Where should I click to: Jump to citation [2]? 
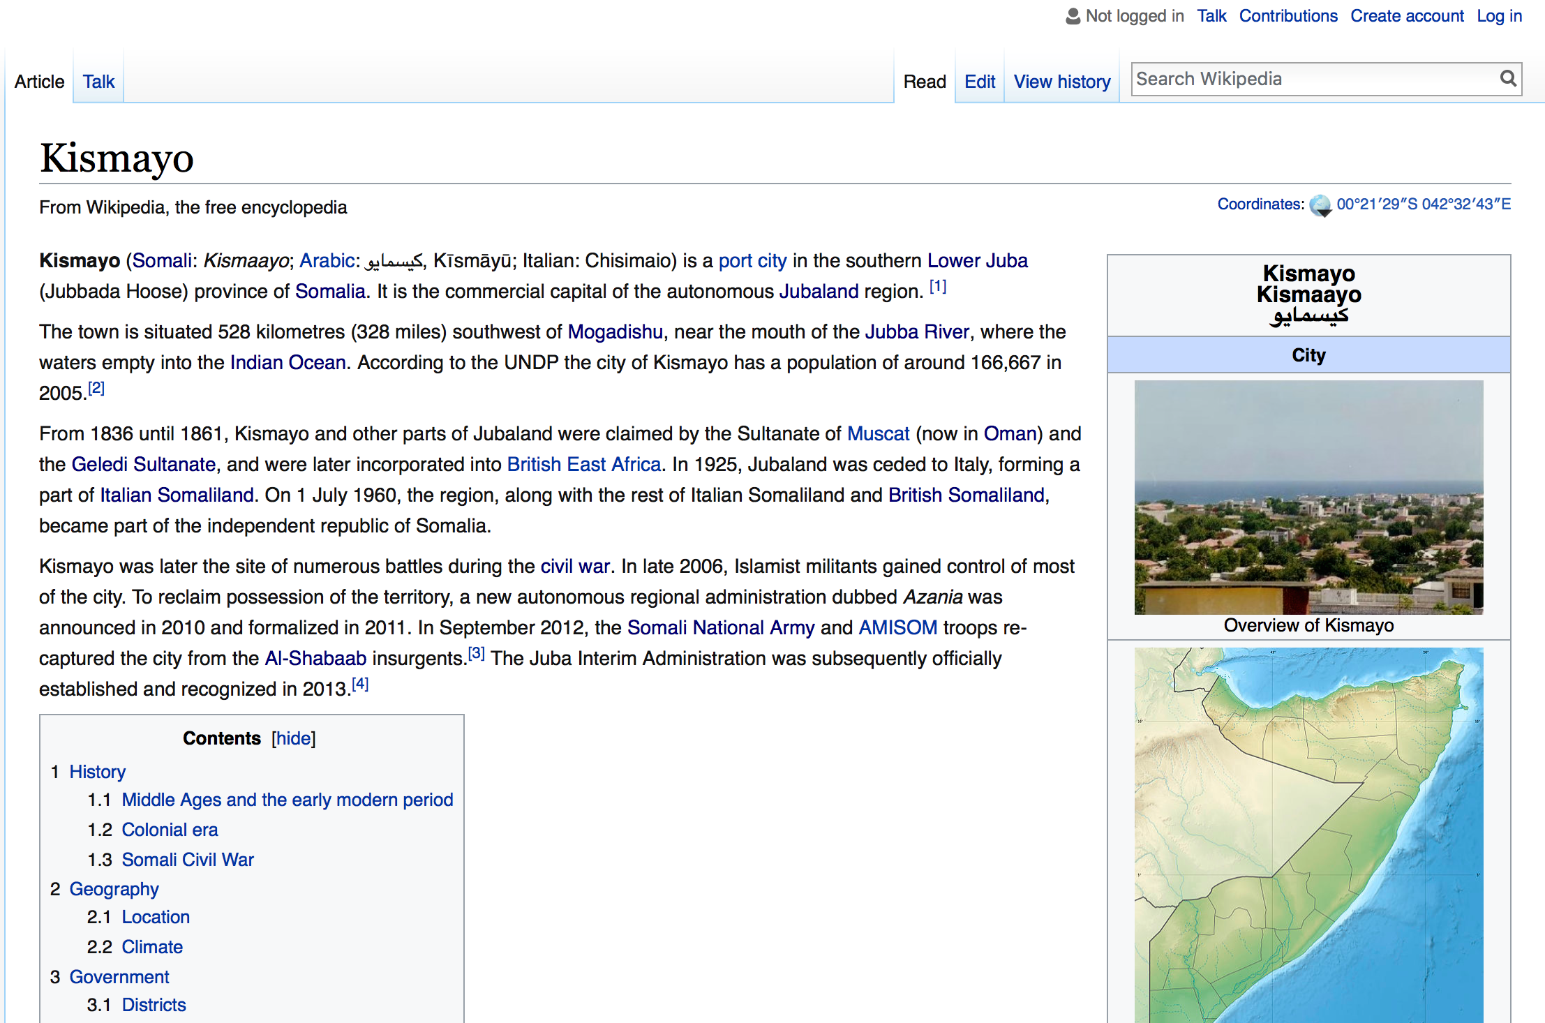coord(96,388)
